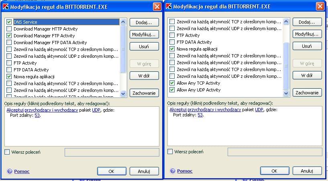Click the Kaspersky title icon in right dialog

click(x=169, y=6)
